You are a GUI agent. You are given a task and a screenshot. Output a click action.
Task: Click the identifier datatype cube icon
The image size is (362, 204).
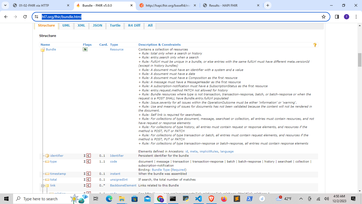pyautogui.click(x=47, y=156)
